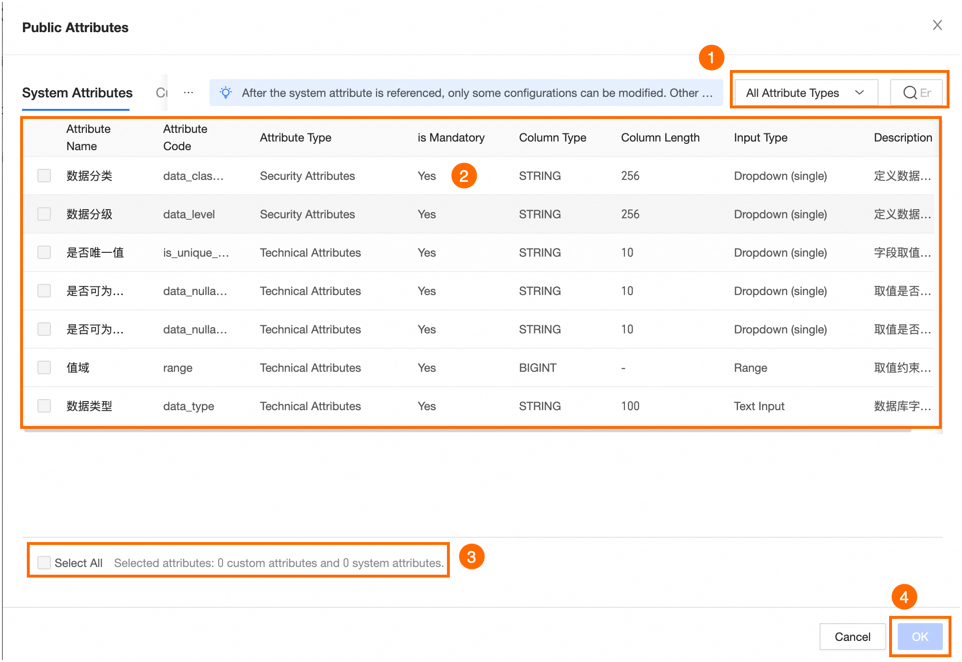Click the Input Type header
This screenshot has width=962, height=662.
(x=761, y=138)
